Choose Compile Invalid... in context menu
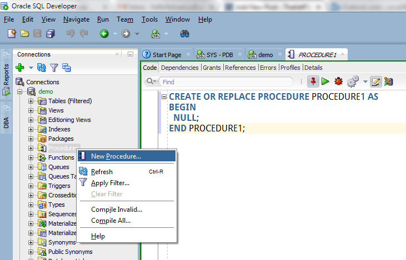406x260 pixels. pyautogui.click(x=127, y=210)
